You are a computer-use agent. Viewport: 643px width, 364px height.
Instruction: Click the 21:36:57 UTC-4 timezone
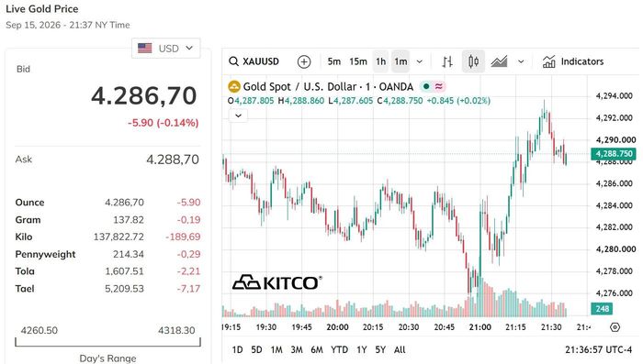point(598,350)
